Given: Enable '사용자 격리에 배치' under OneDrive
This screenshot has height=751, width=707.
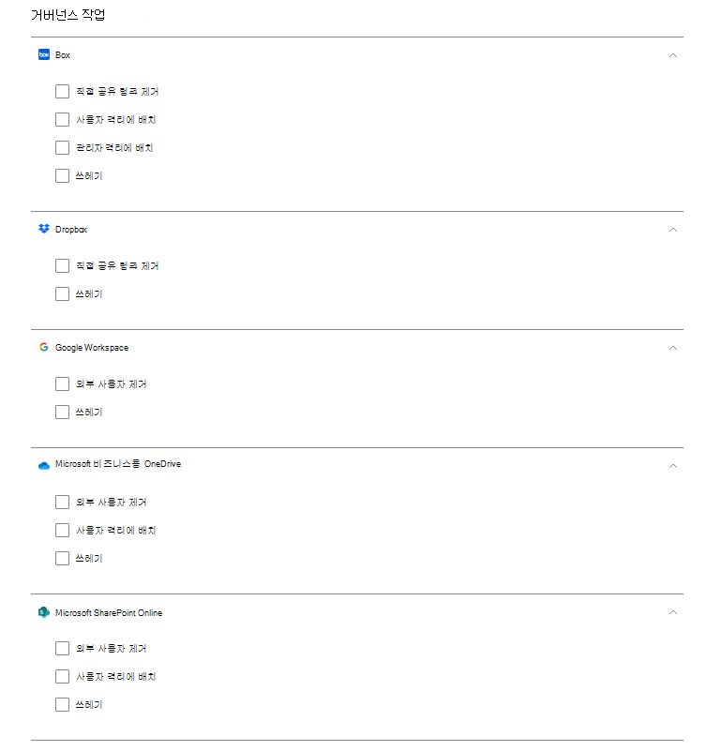Looking at the screenshot, I should 63,531.
